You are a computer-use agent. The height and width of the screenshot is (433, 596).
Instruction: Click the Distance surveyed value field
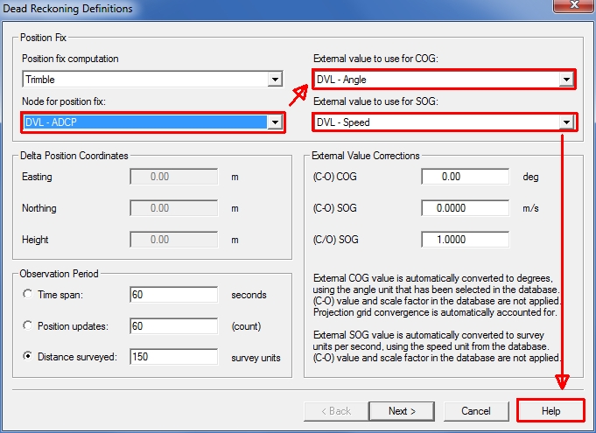tap(173, 357)
